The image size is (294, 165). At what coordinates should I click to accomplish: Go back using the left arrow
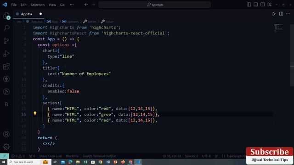pyautogui.click(x=86, y=5)
